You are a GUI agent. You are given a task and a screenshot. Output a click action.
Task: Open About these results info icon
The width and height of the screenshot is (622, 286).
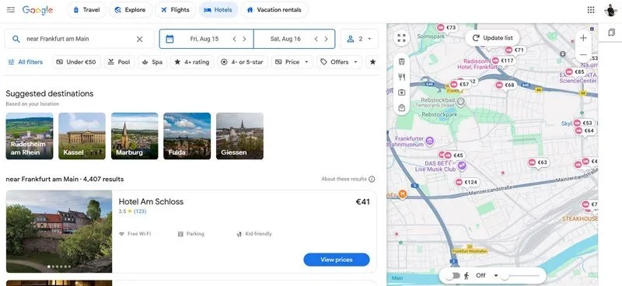click(x=372, y=179)
